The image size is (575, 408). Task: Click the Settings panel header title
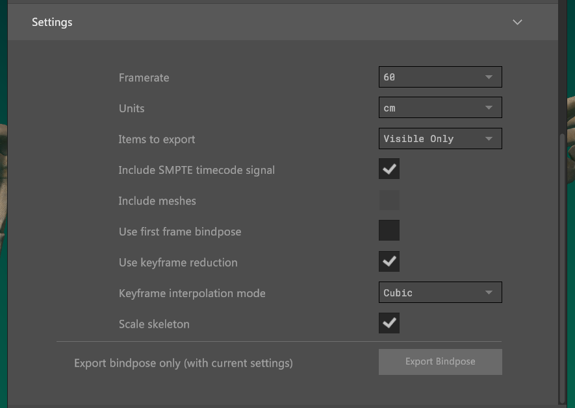52,22
